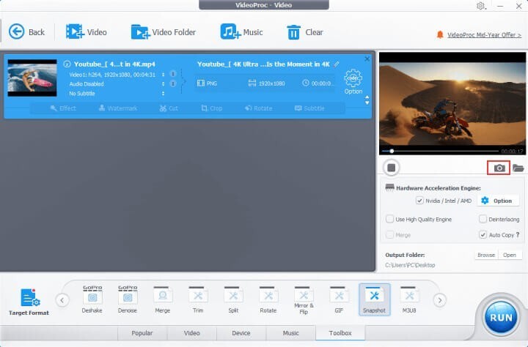
Task: Switch to the Device tab
Action: click(241, 333)
